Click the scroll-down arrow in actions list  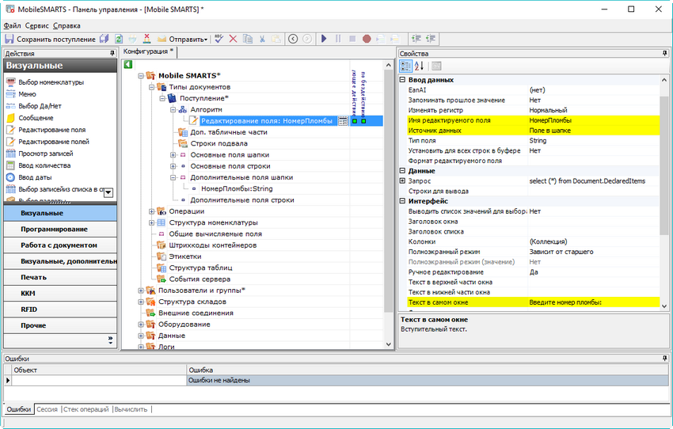[108, 192]
